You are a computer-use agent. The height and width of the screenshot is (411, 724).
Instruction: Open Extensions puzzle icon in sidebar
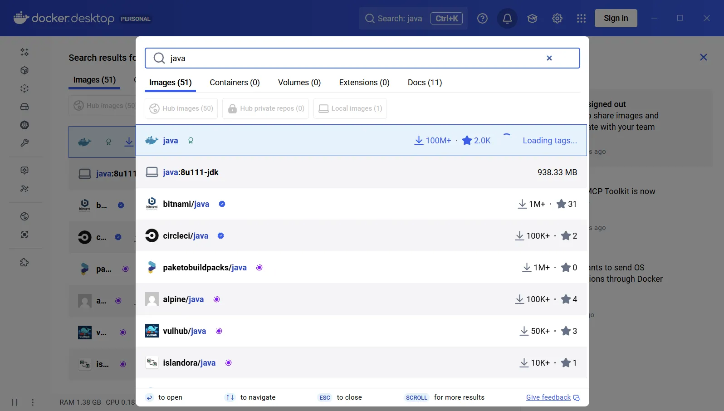[x=24, y=262]
